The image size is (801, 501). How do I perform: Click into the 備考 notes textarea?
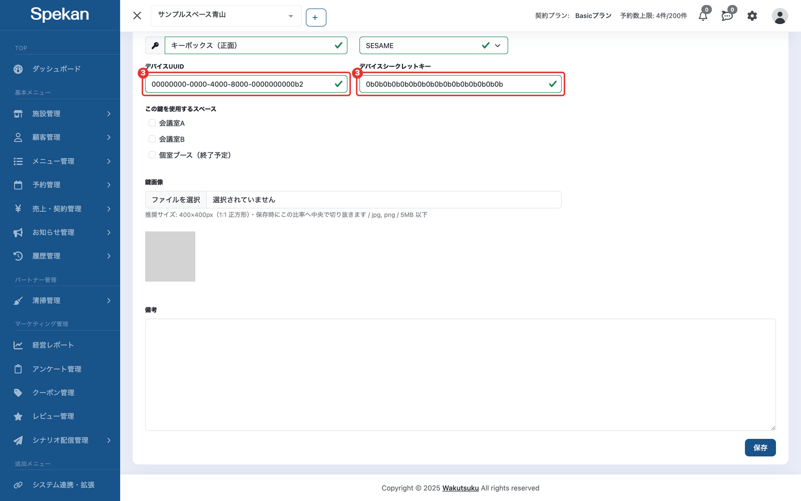click(x=461, y=375)
